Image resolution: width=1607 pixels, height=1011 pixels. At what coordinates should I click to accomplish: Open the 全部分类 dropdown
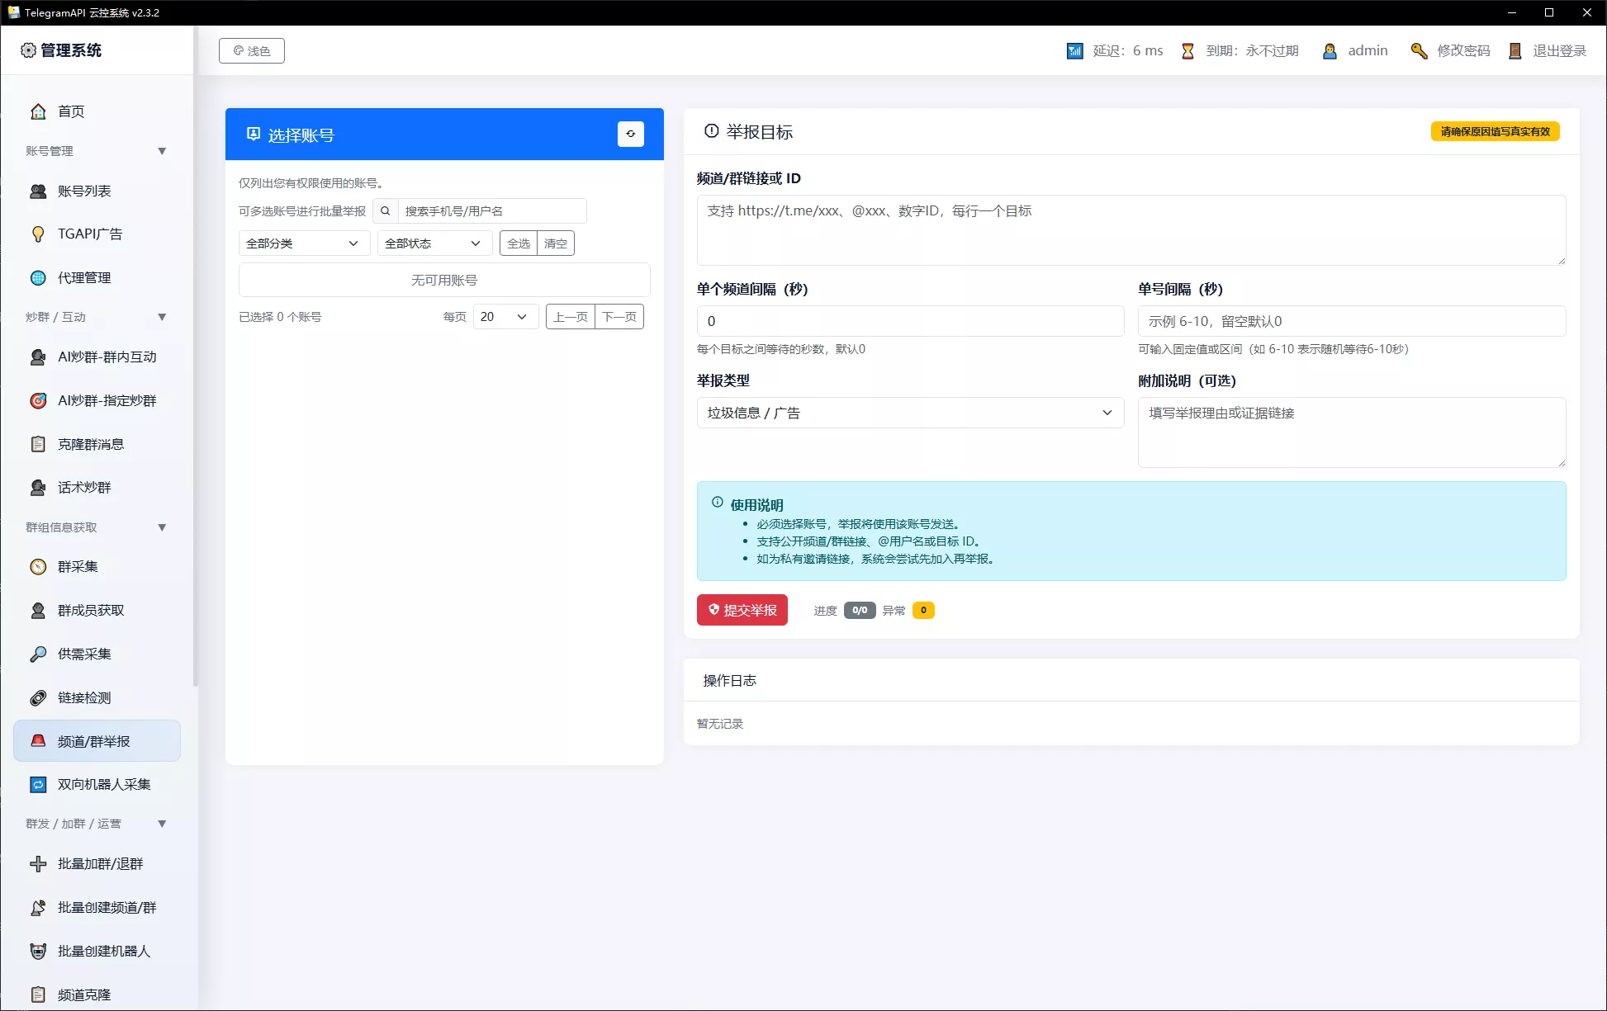[304, 243]
